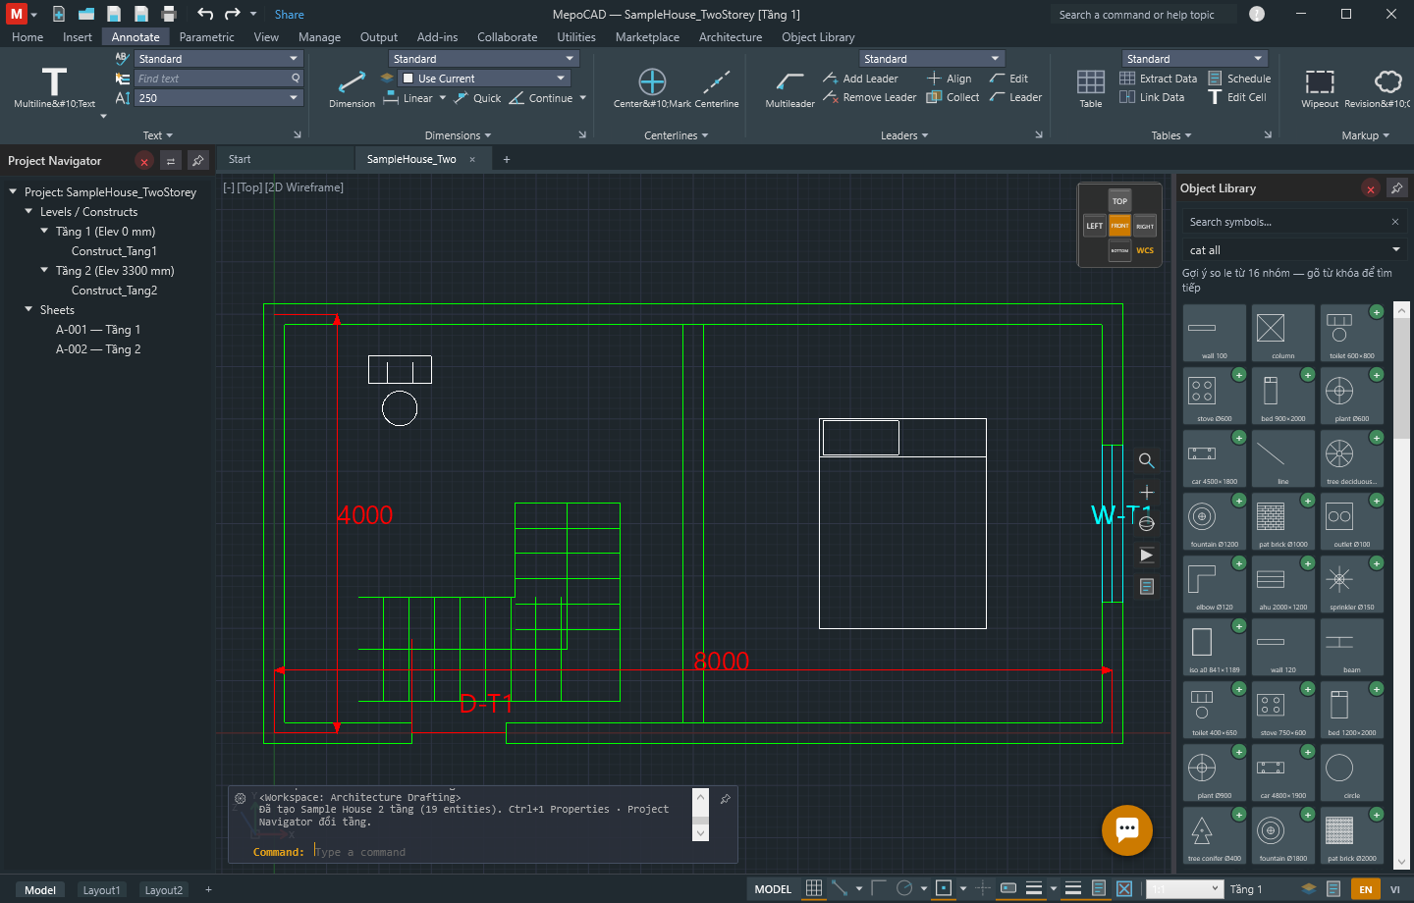Click Remove Leader in Leaders panel

869,97
